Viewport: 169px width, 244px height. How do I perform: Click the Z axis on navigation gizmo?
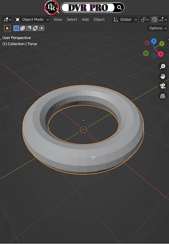click(154, 41)
